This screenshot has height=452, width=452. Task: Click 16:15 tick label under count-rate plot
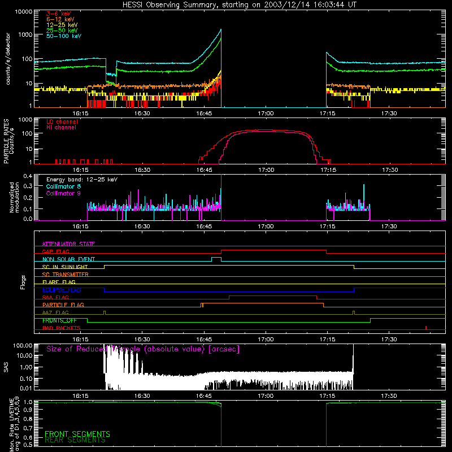click(x=80, y=114)
